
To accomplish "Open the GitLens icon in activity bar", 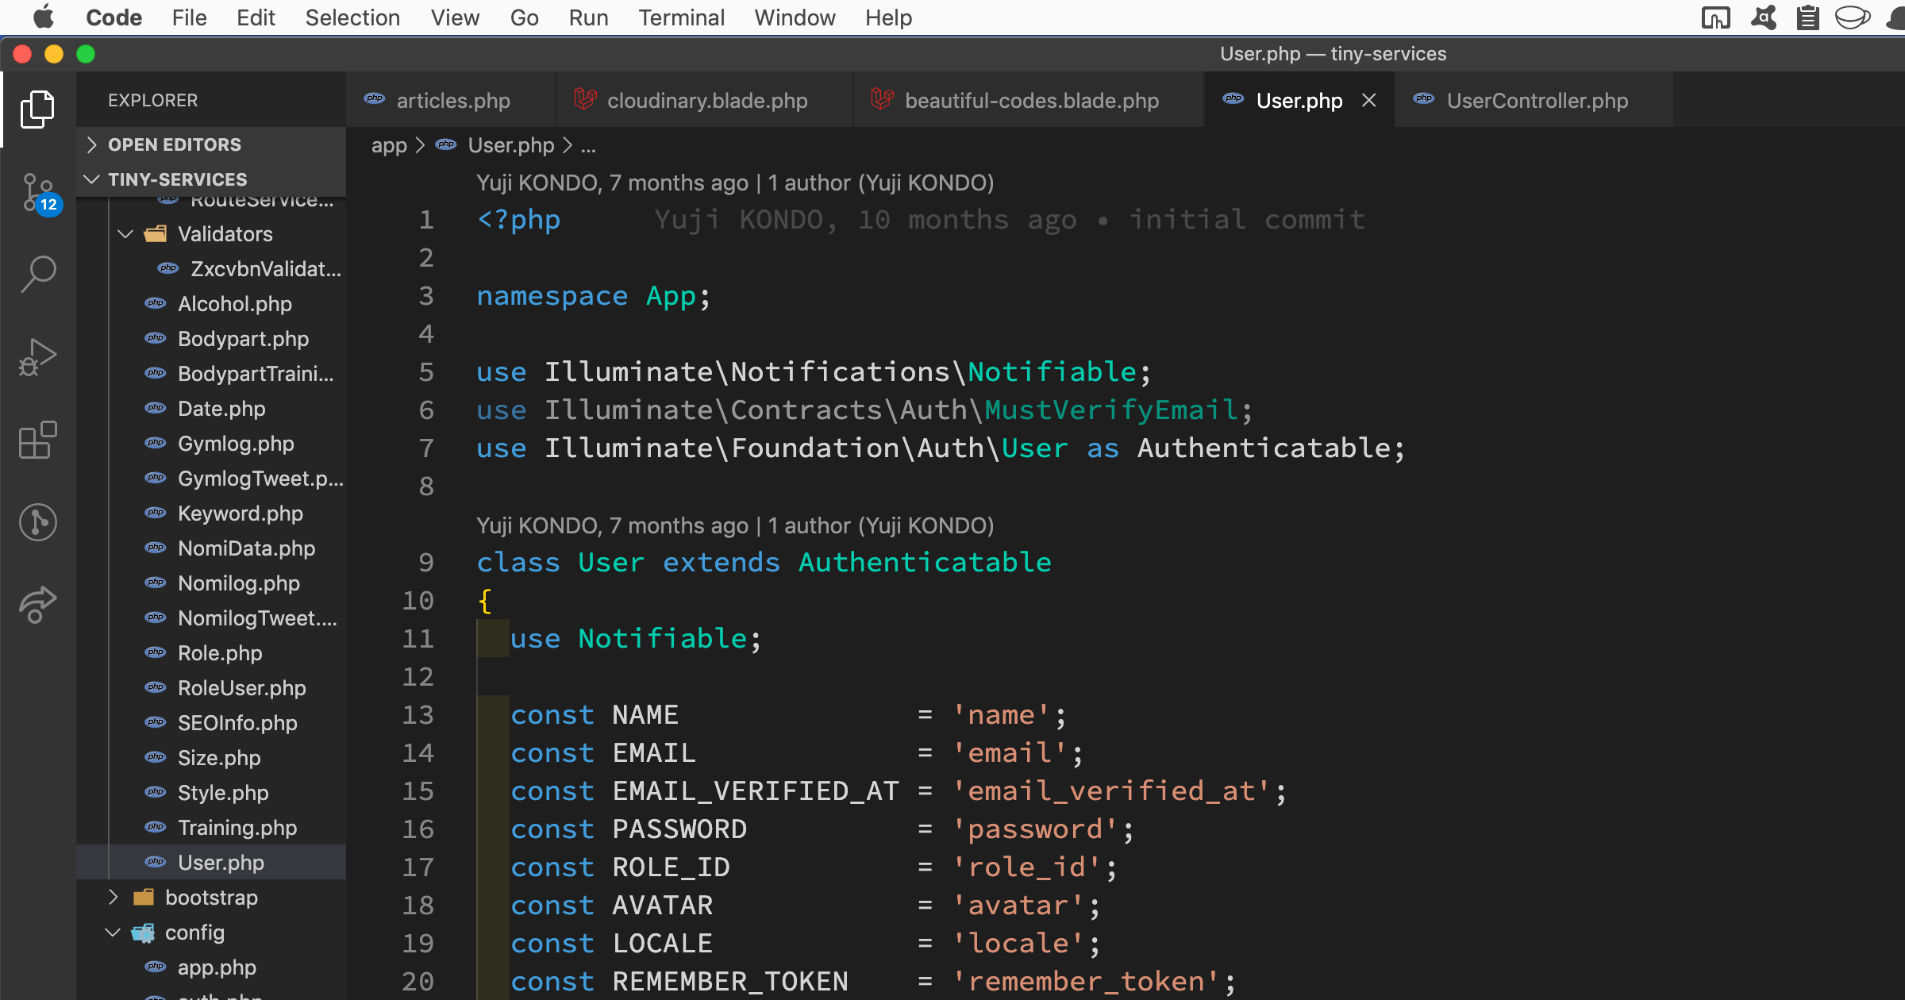I will click(x=37, y=522).
